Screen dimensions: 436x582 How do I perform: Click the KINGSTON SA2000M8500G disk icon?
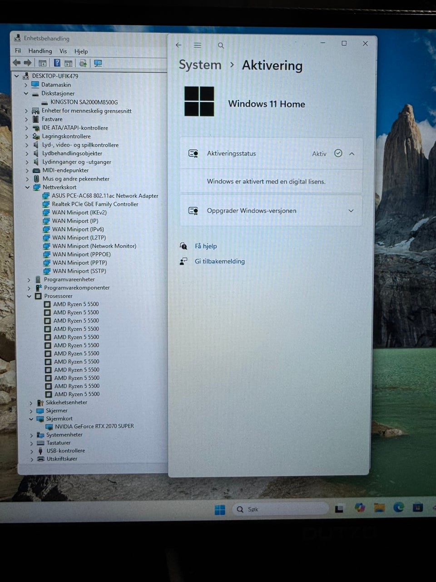coord(45,102)
